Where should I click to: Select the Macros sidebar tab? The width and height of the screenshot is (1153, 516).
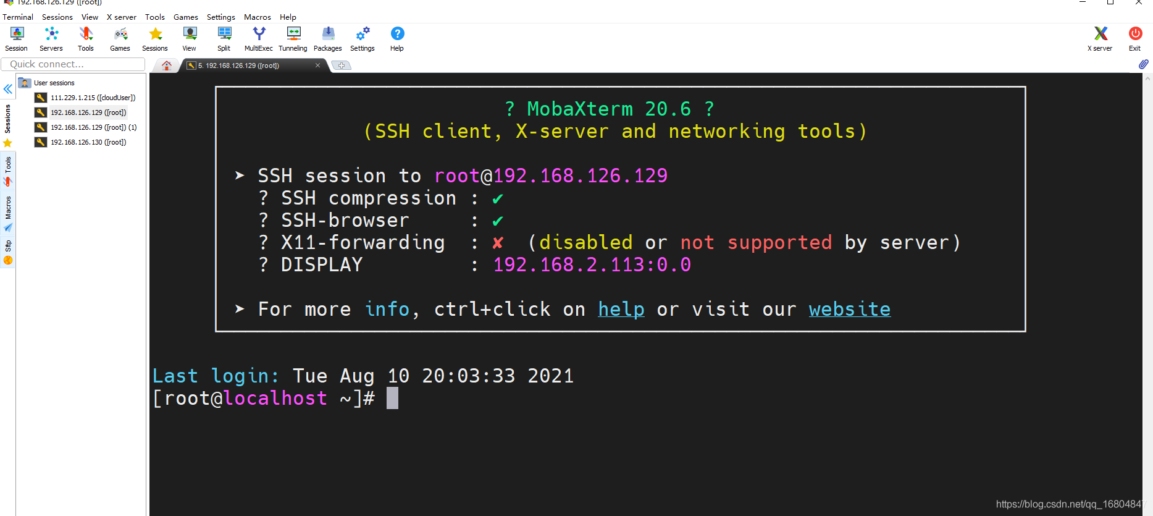[7, 213]
